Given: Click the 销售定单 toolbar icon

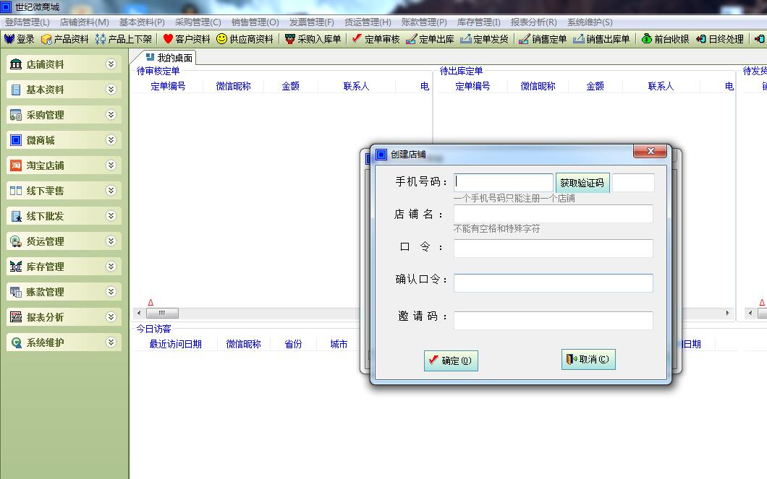Looking at the screenshot, I should 548,40.
